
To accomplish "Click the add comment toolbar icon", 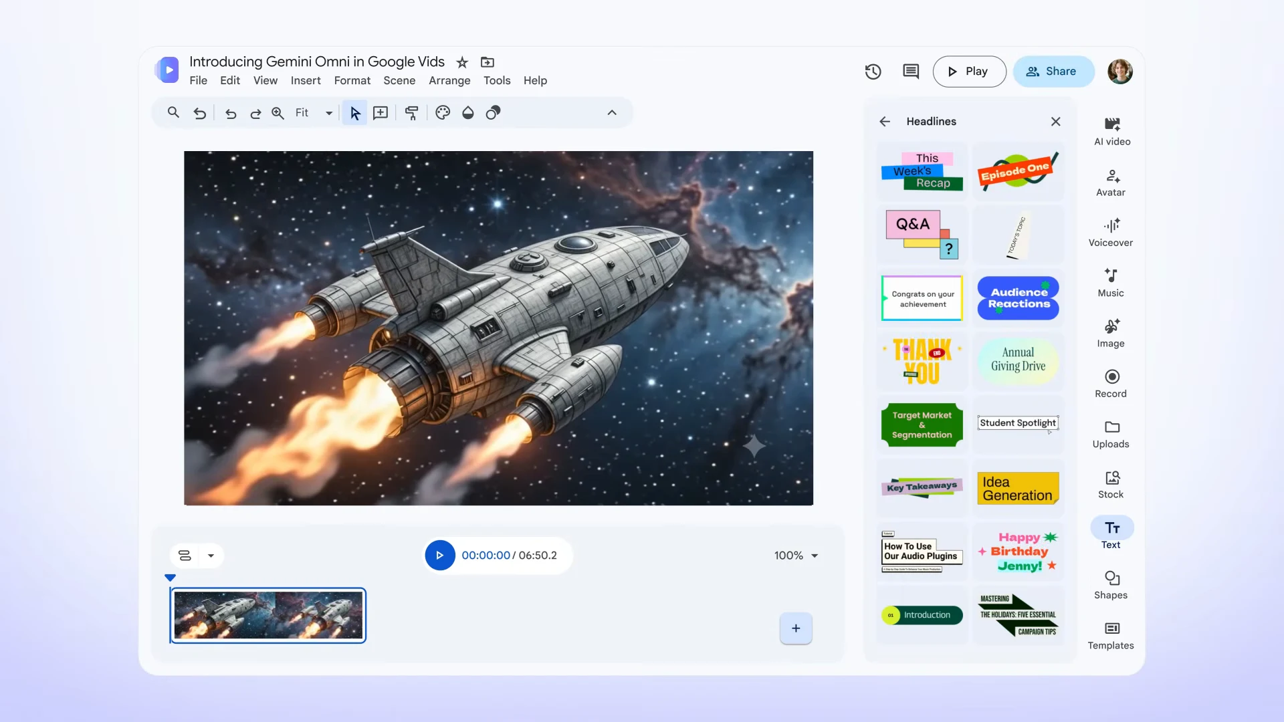I will click(x=381, y=113).
